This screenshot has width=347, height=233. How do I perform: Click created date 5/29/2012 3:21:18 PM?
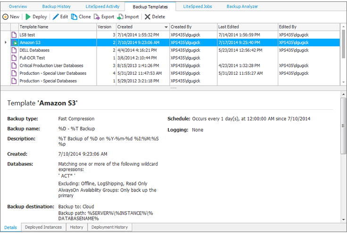point(138,81)
